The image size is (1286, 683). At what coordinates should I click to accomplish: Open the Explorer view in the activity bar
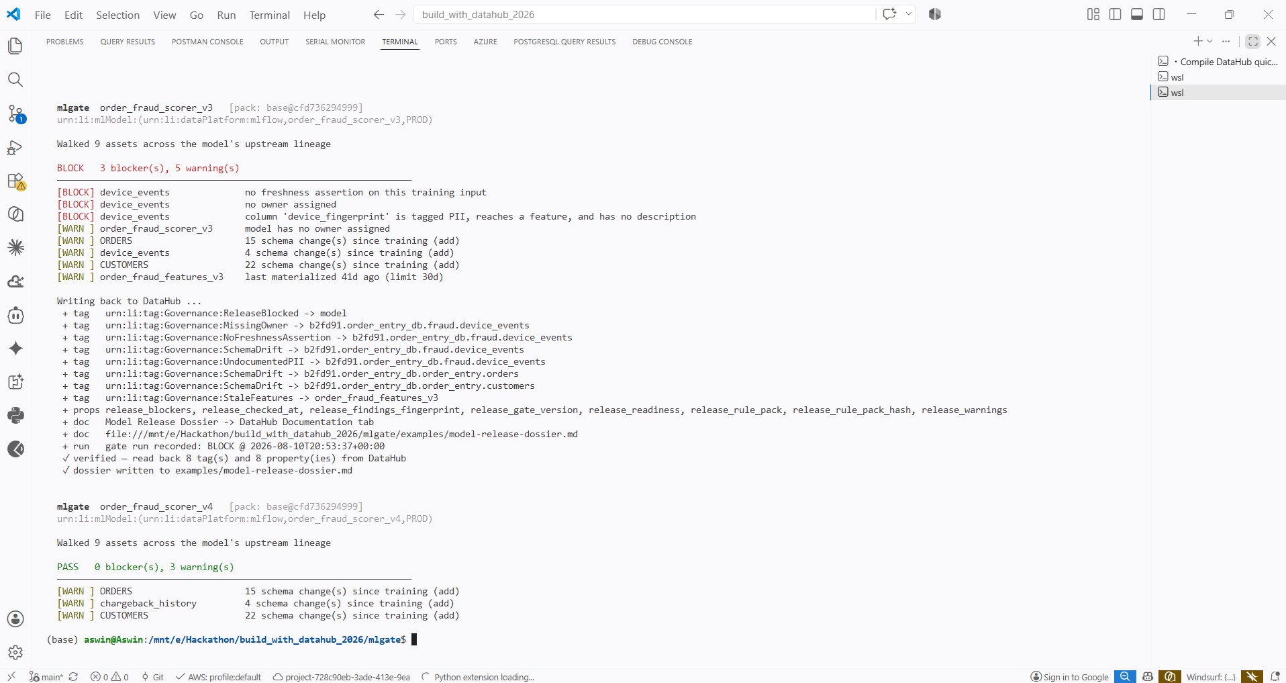pyautogui.click(x=15, y=46)
